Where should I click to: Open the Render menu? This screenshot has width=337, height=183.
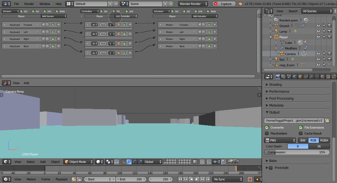click(29, 4)
